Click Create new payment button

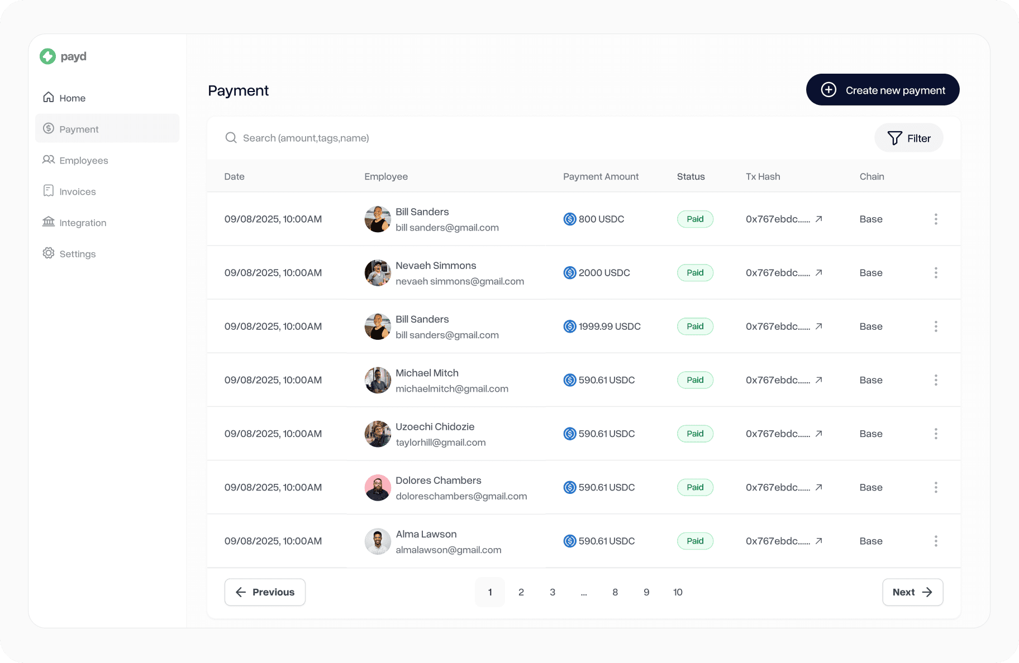point(883,90)
